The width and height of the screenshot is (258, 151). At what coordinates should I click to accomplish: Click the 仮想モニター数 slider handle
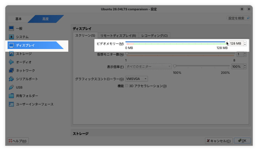tap(127, 54)
